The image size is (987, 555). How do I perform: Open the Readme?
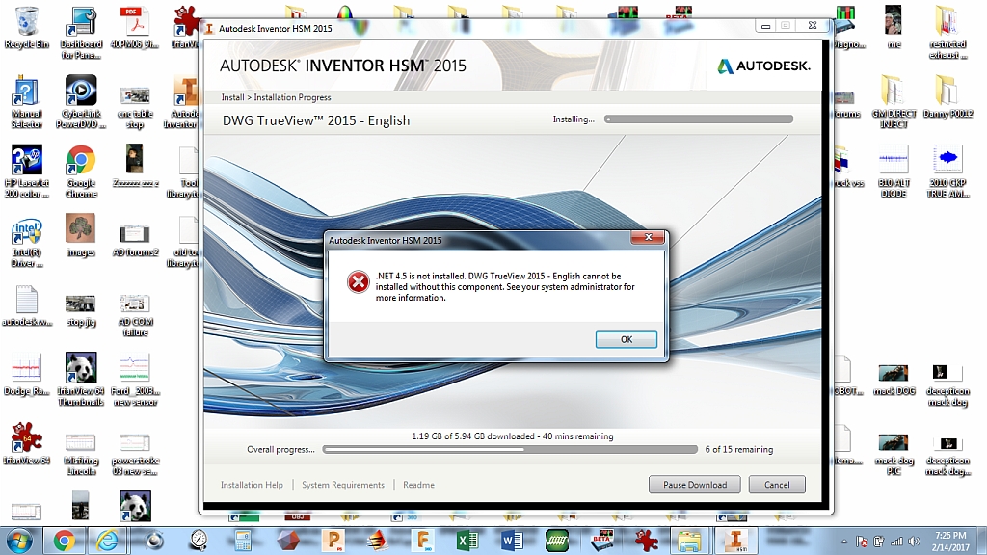418,485
